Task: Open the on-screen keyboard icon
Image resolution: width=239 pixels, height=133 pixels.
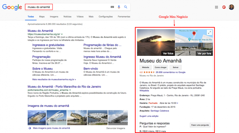Action: tap(112, 7)
